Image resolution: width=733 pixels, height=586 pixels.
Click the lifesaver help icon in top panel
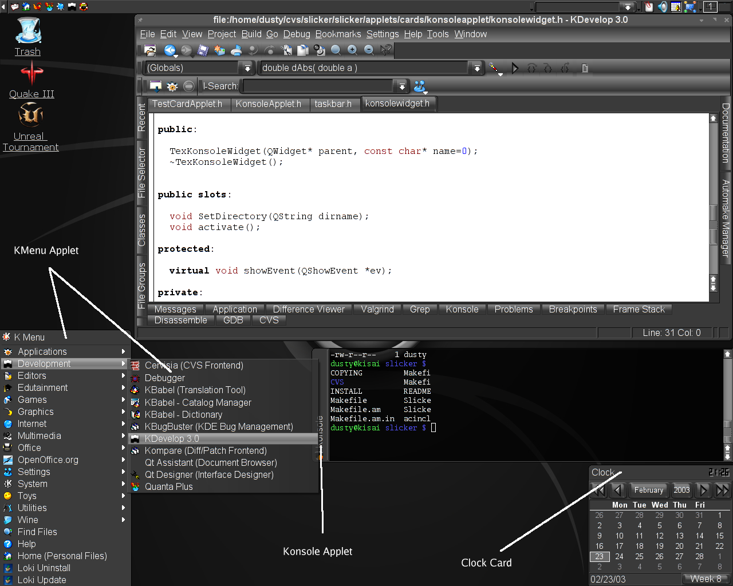pyautogui.click(x=84, y=7)
